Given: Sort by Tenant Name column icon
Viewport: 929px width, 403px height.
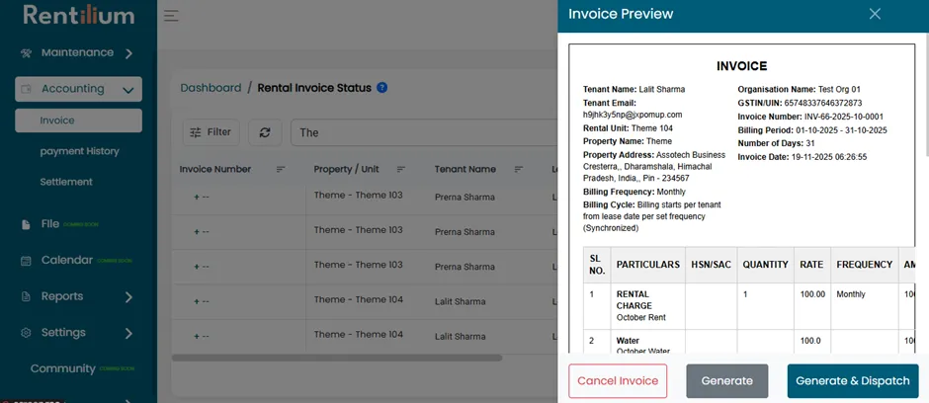Looking at the screenshot, I should coord(519,169).
